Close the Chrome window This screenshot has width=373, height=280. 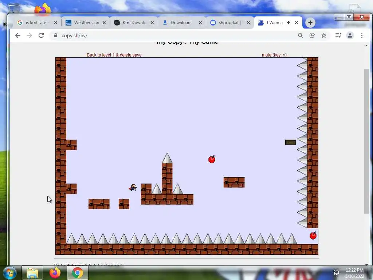tap(362, 17)
